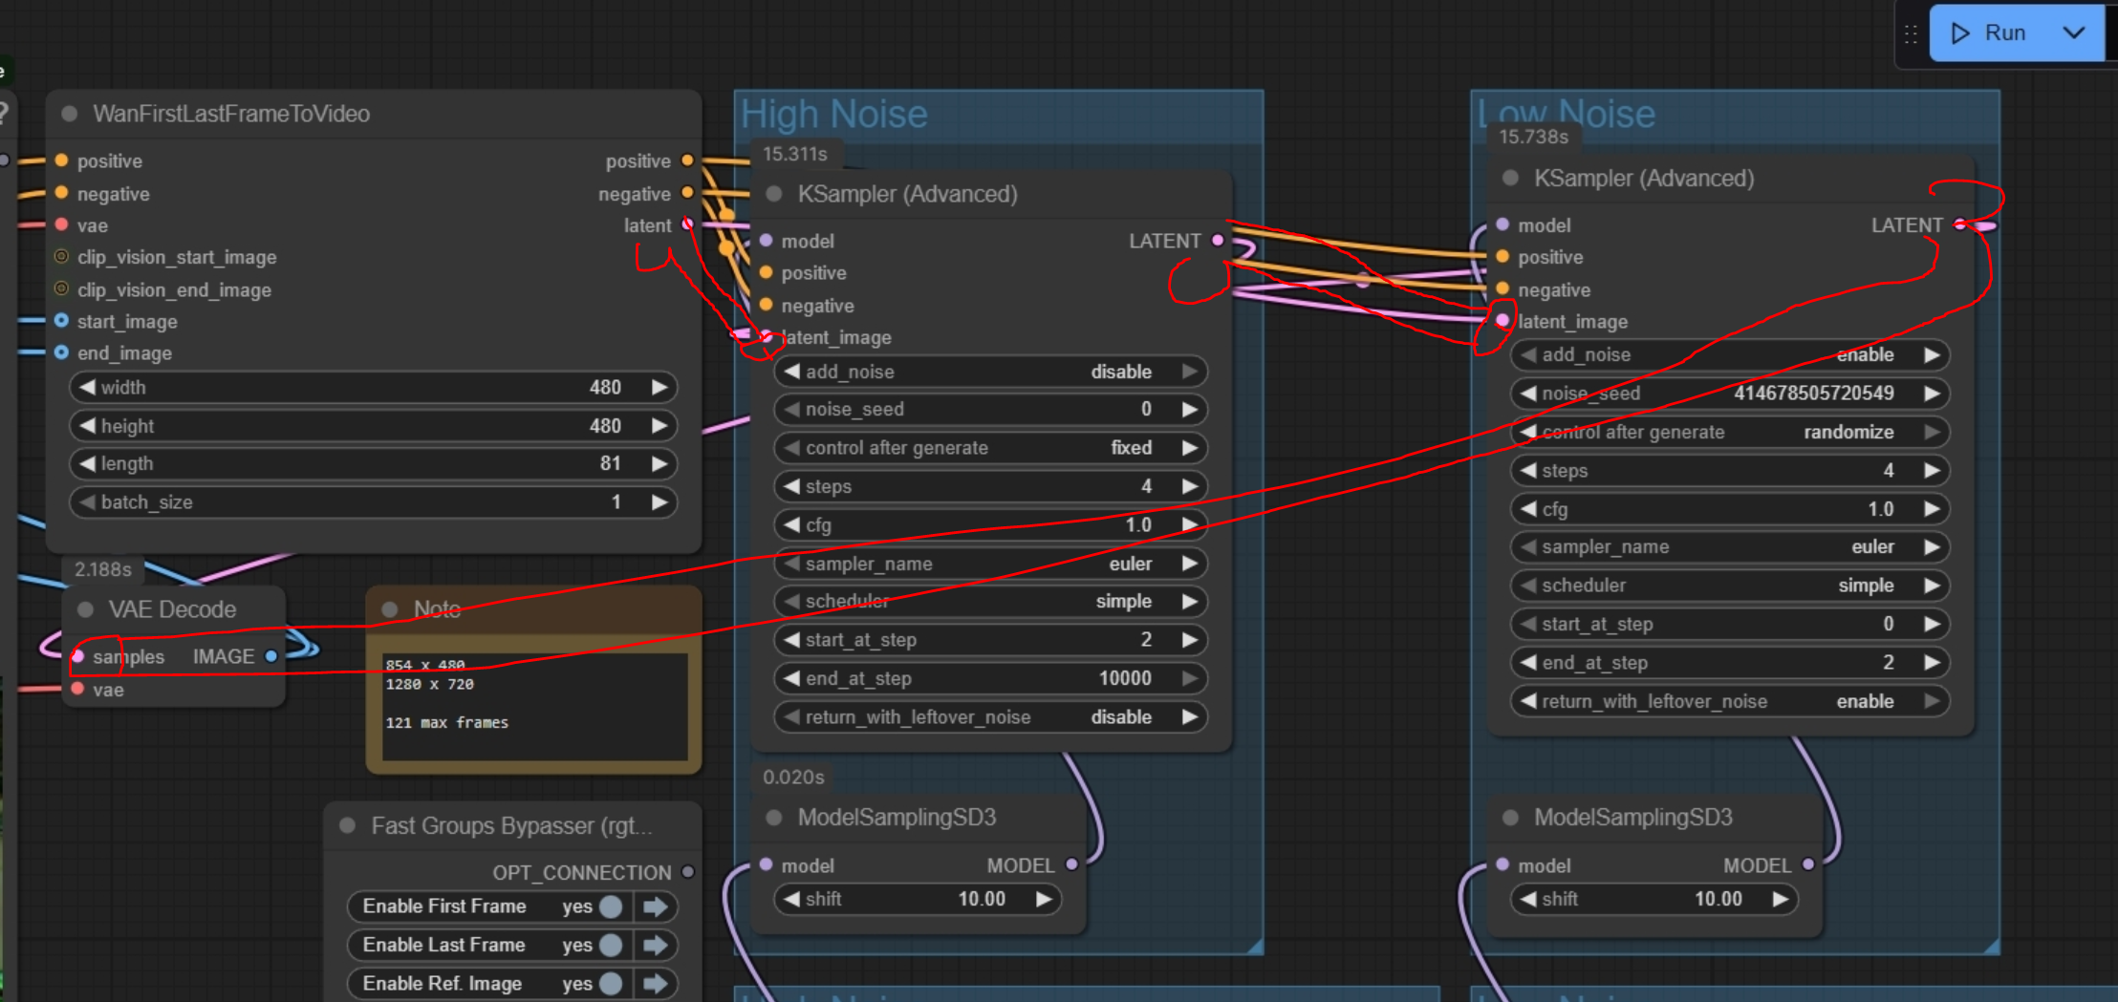Image resolution: width=2118 pixels, height=1002 pixels.
Task: Click the width 480 value field
Action: click(373, 387)
